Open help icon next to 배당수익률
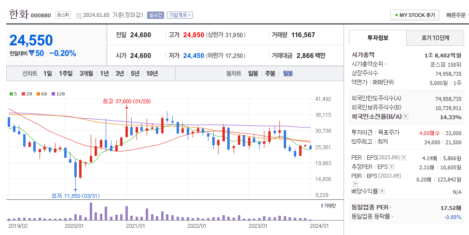The height and width of the screenshot is (235, 469). [382, 192]
